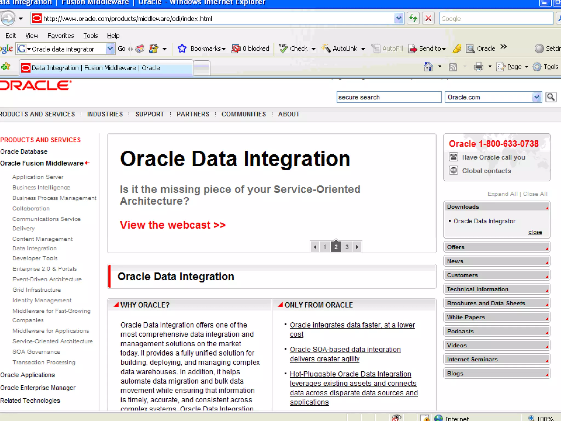Select the Data Integration browser tab
The image size is (561, 421).
pos(106,68)
